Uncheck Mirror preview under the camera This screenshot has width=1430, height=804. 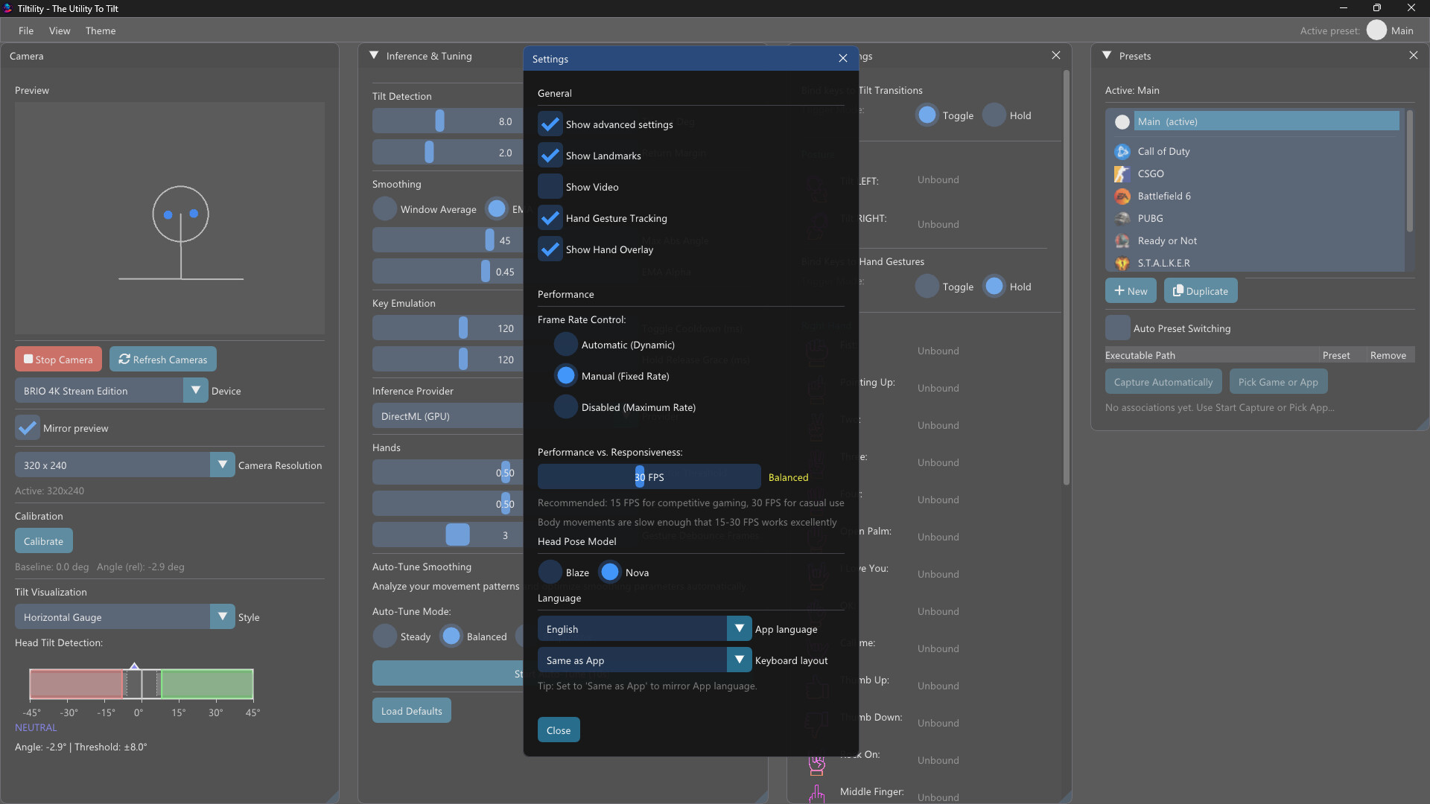pos(28,427)
